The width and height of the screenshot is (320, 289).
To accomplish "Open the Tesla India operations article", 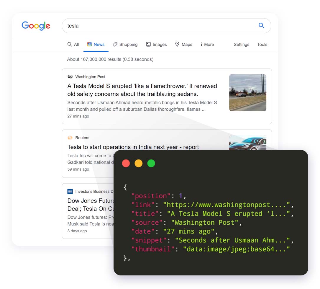I will 133,147.
